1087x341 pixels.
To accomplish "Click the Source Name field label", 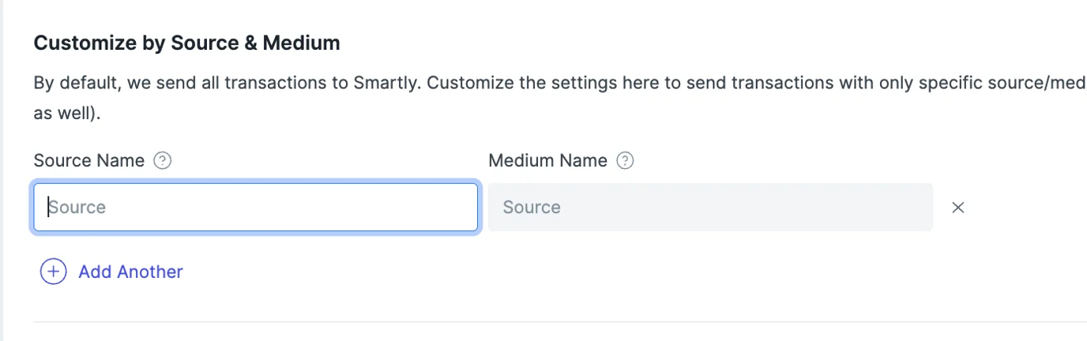I will click(88, 161).
